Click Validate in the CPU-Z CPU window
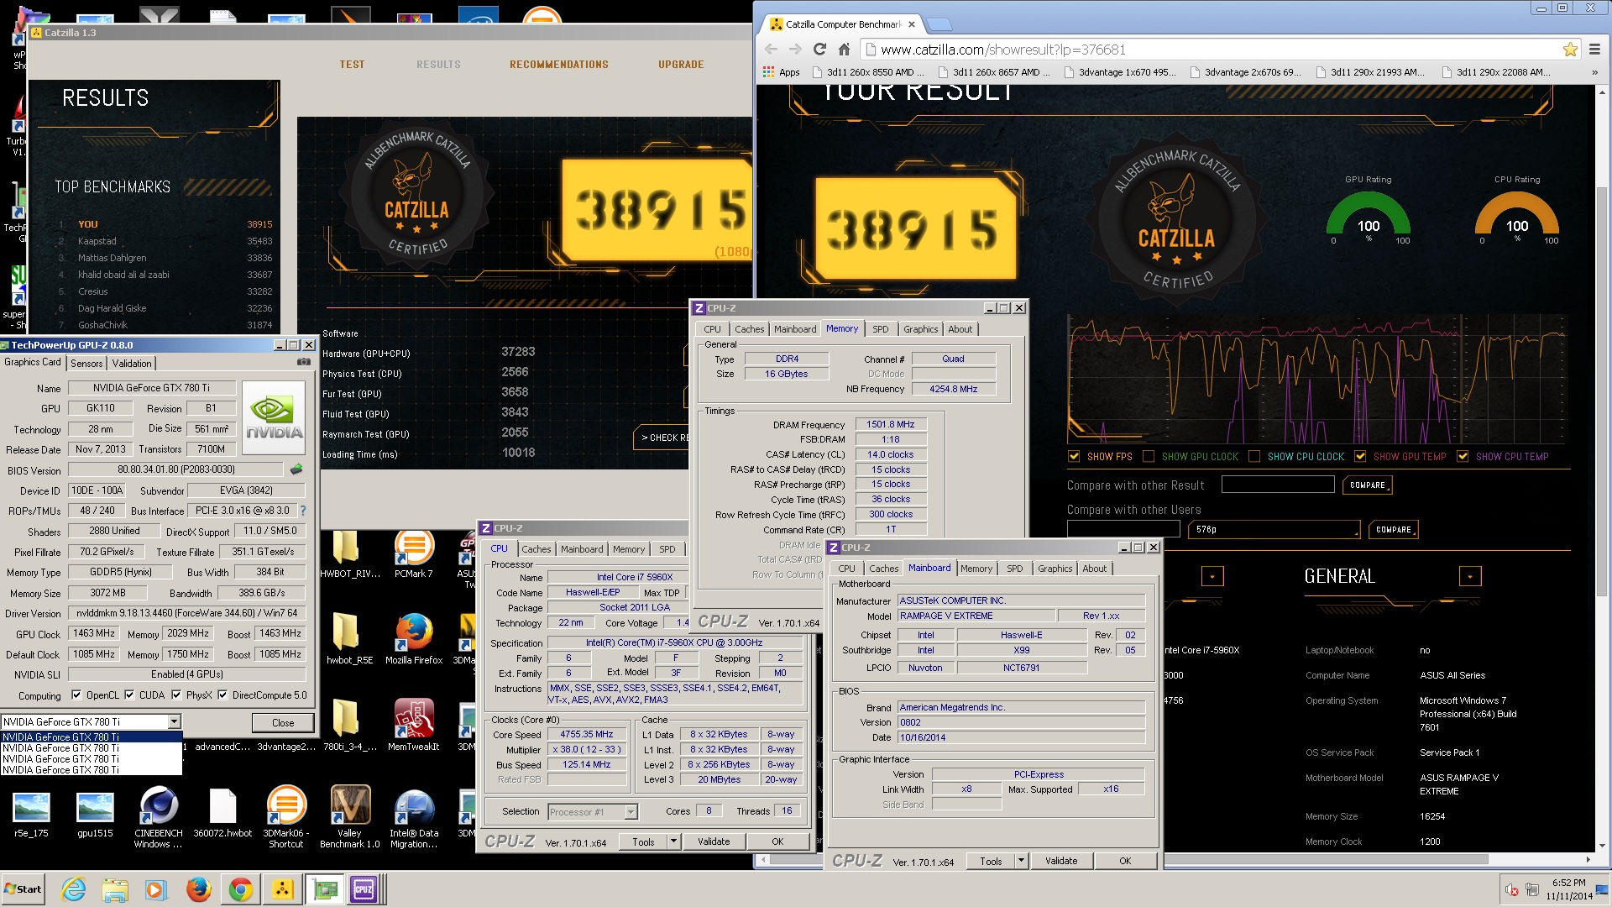The image size is (1612, 907). click(714, 841)
